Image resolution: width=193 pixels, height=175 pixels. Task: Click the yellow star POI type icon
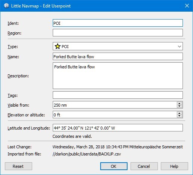pos(58,47)
